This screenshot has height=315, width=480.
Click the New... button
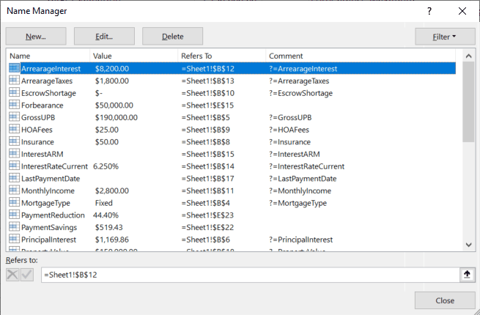pyautogui.click(x=36, y=37)
